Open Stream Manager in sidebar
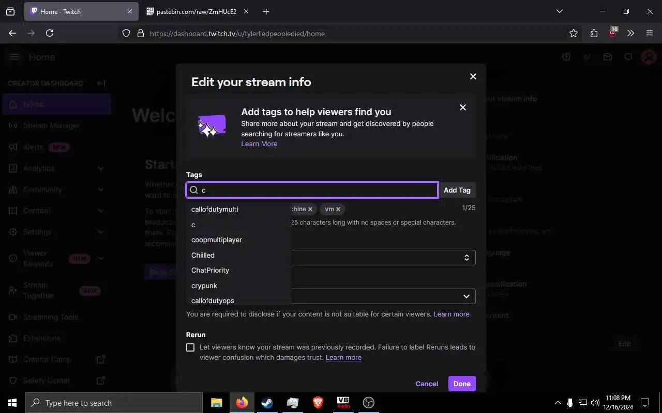The height and width of the screenshot is (413, 662). pyautogui.click(x=56, y=125)
